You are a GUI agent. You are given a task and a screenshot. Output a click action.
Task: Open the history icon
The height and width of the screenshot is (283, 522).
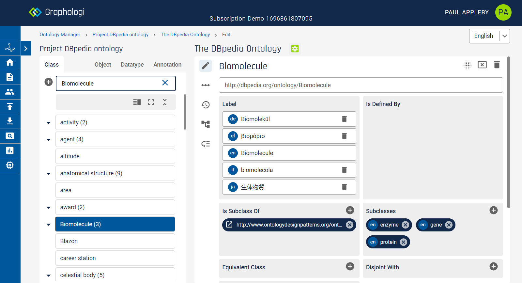[206, 105]
